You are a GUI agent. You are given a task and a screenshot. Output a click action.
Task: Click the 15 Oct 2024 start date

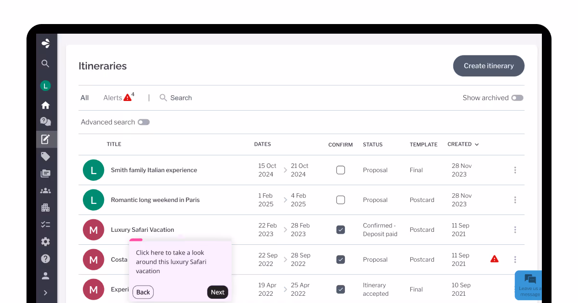point(267,170)
